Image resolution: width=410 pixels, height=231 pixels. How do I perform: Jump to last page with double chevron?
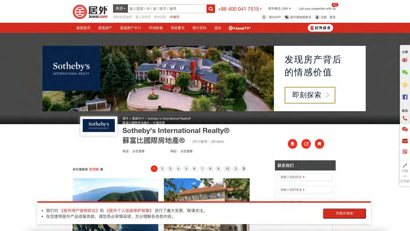click(x=244, y=169)
